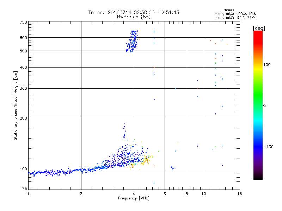This screenshot has width=282, height=211.
Task: Click the black bottom of the colorbar
Action: (258, 177)
